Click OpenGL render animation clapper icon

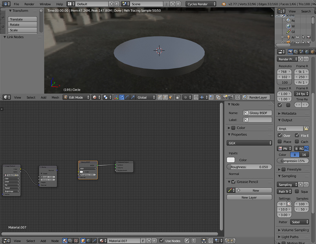click(230, 97)
